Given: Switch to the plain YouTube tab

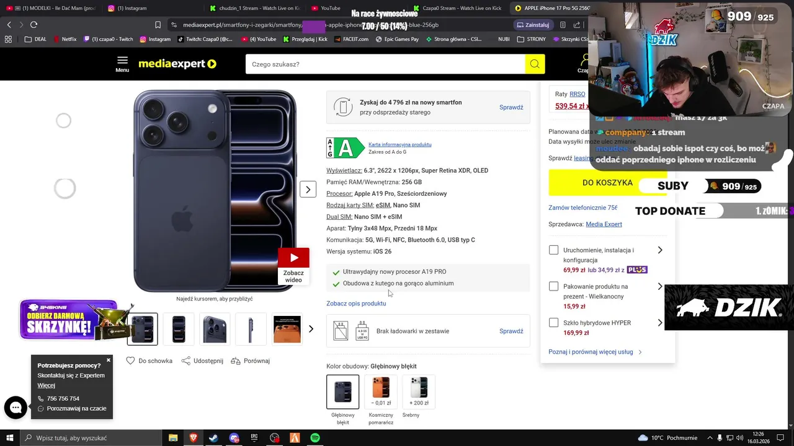Looking at the screenshot, I should pyautogui.click(x=326, y=8).
